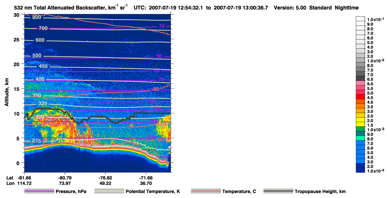Click the "800" potential temperature contour label
Viewport: 387px width, 198px height.
(37, 18)
